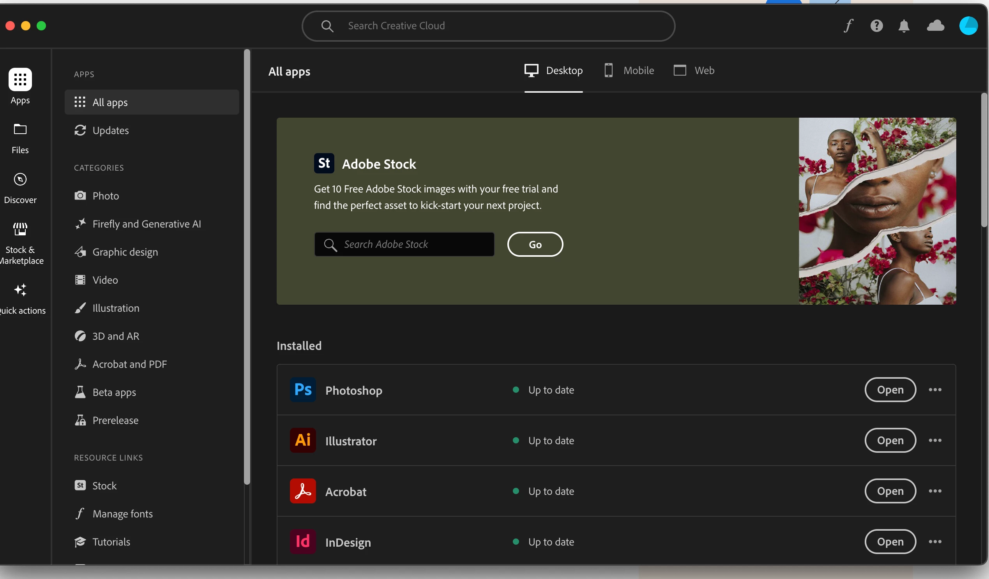Click the sidebar vertical scrollbar
This screenshot has height=579, width=989.
pos(247,267)
